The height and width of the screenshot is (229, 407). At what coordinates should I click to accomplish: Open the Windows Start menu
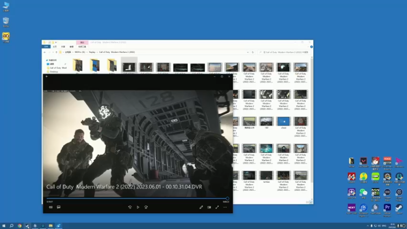(x=4, y=226)
